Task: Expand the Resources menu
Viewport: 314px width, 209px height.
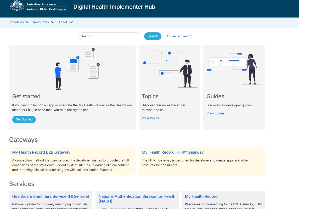Action: pyautogui.click(x=44, y=22)
